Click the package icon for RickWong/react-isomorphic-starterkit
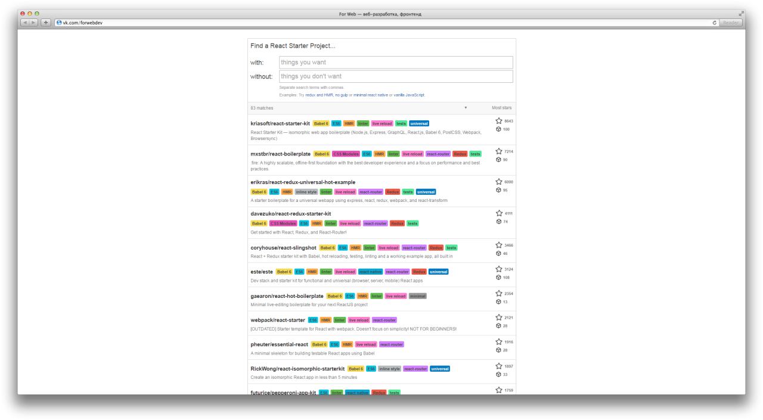Viewport: 763px width, 420px height. [499, 374]
